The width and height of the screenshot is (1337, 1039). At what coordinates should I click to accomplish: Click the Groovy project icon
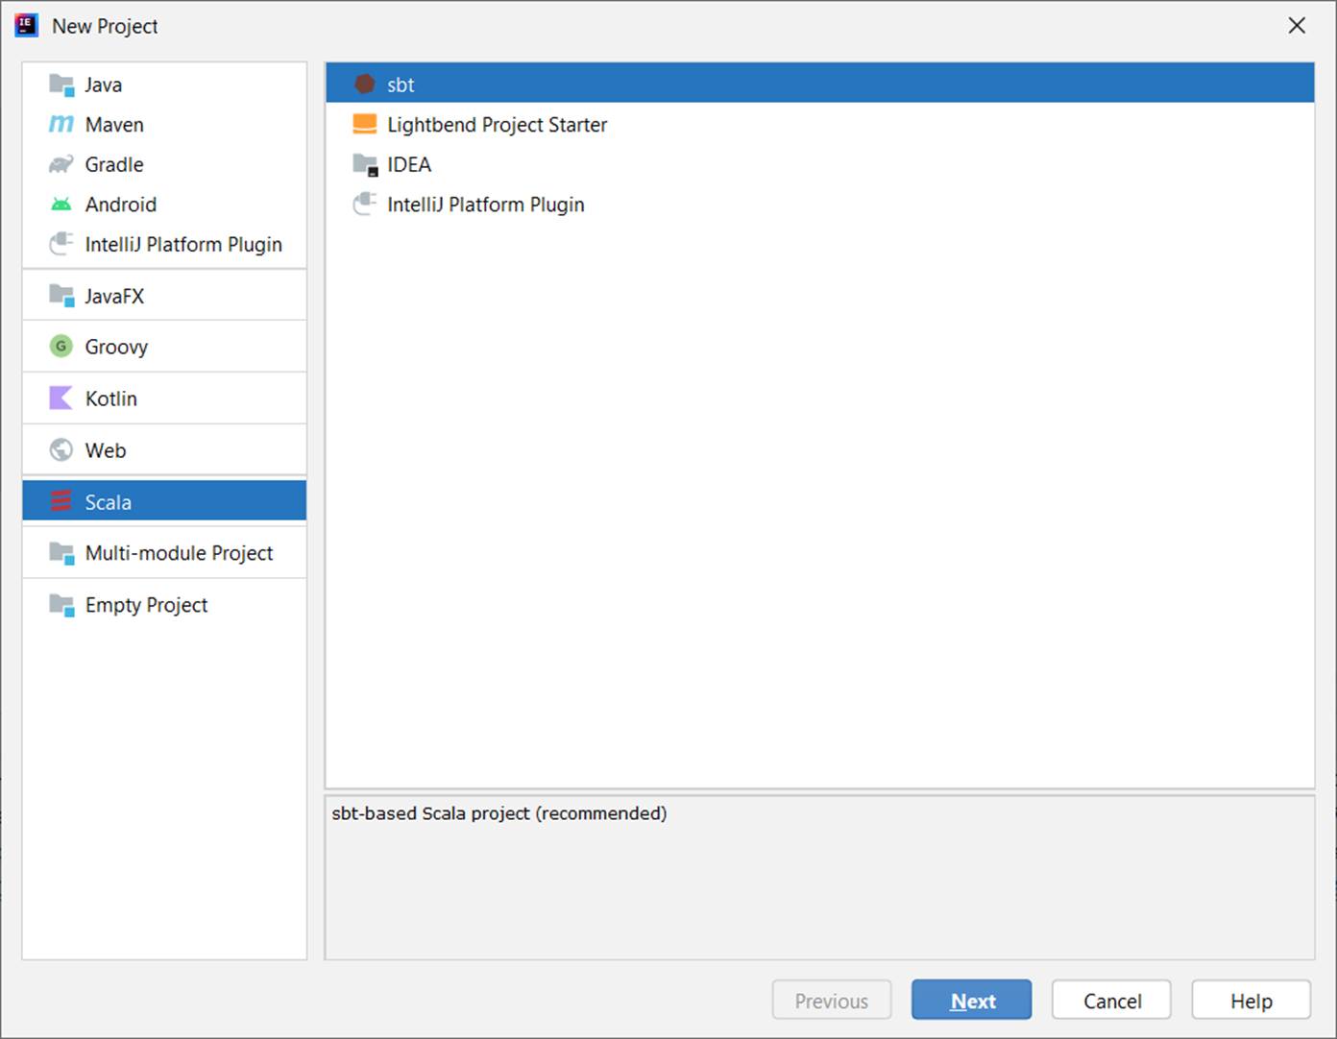click(60, 346)
